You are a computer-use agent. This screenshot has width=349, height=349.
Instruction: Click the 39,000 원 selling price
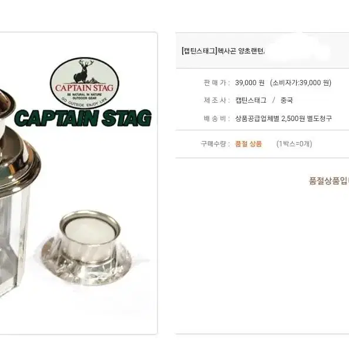point(250,83)
